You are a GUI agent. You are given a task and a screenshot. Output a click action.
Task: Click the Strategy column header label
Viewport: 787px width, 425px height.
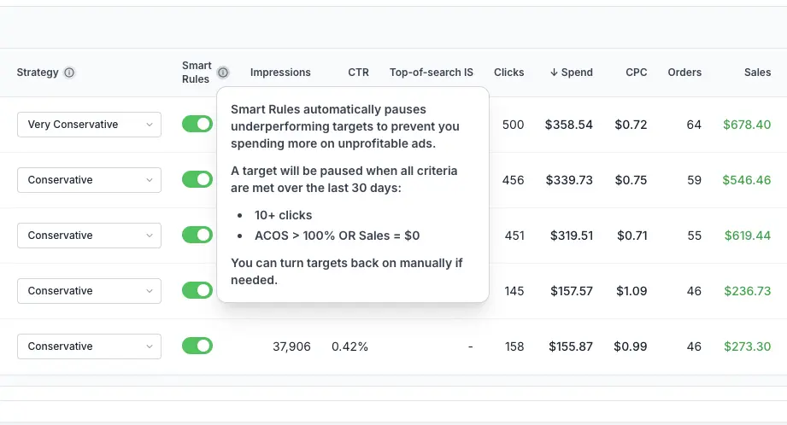pos(38,73)
